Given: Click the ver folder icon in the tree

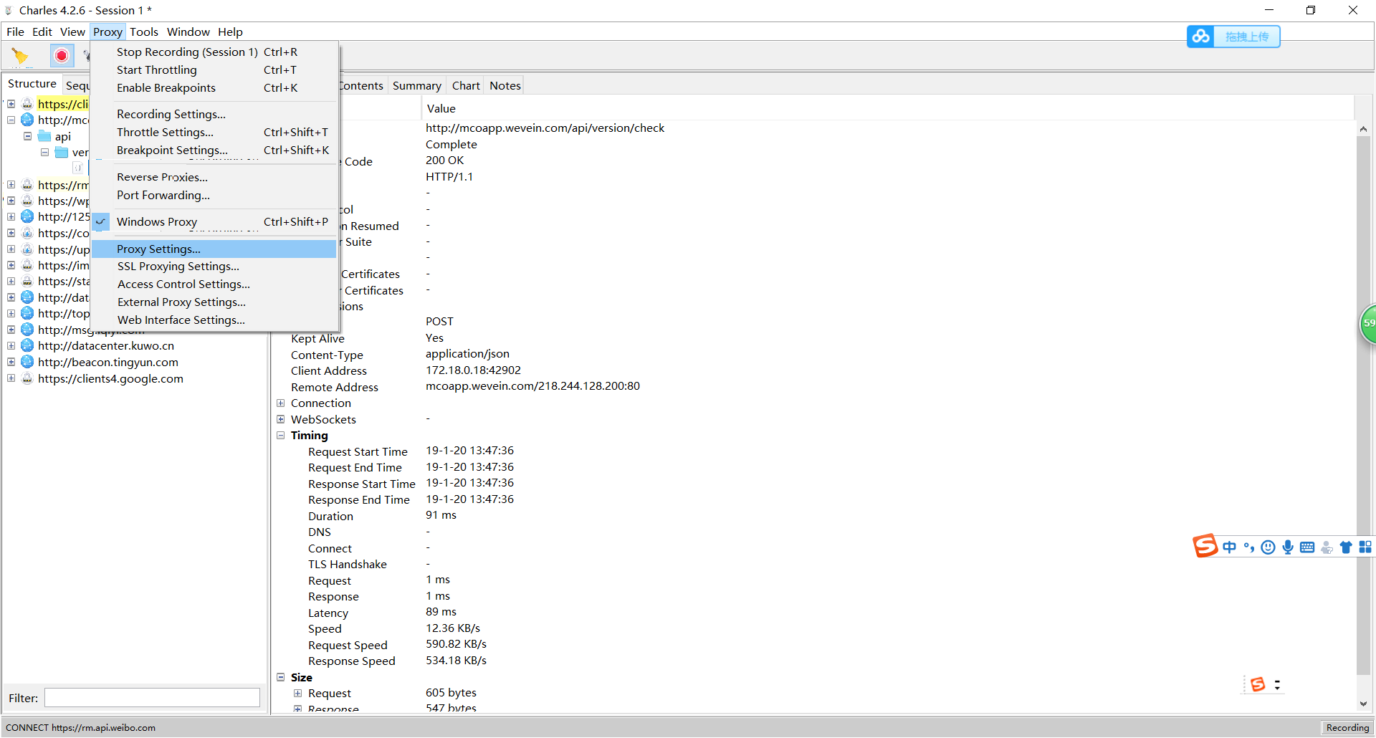Looking at the screenshot, I should coord(62,152).
